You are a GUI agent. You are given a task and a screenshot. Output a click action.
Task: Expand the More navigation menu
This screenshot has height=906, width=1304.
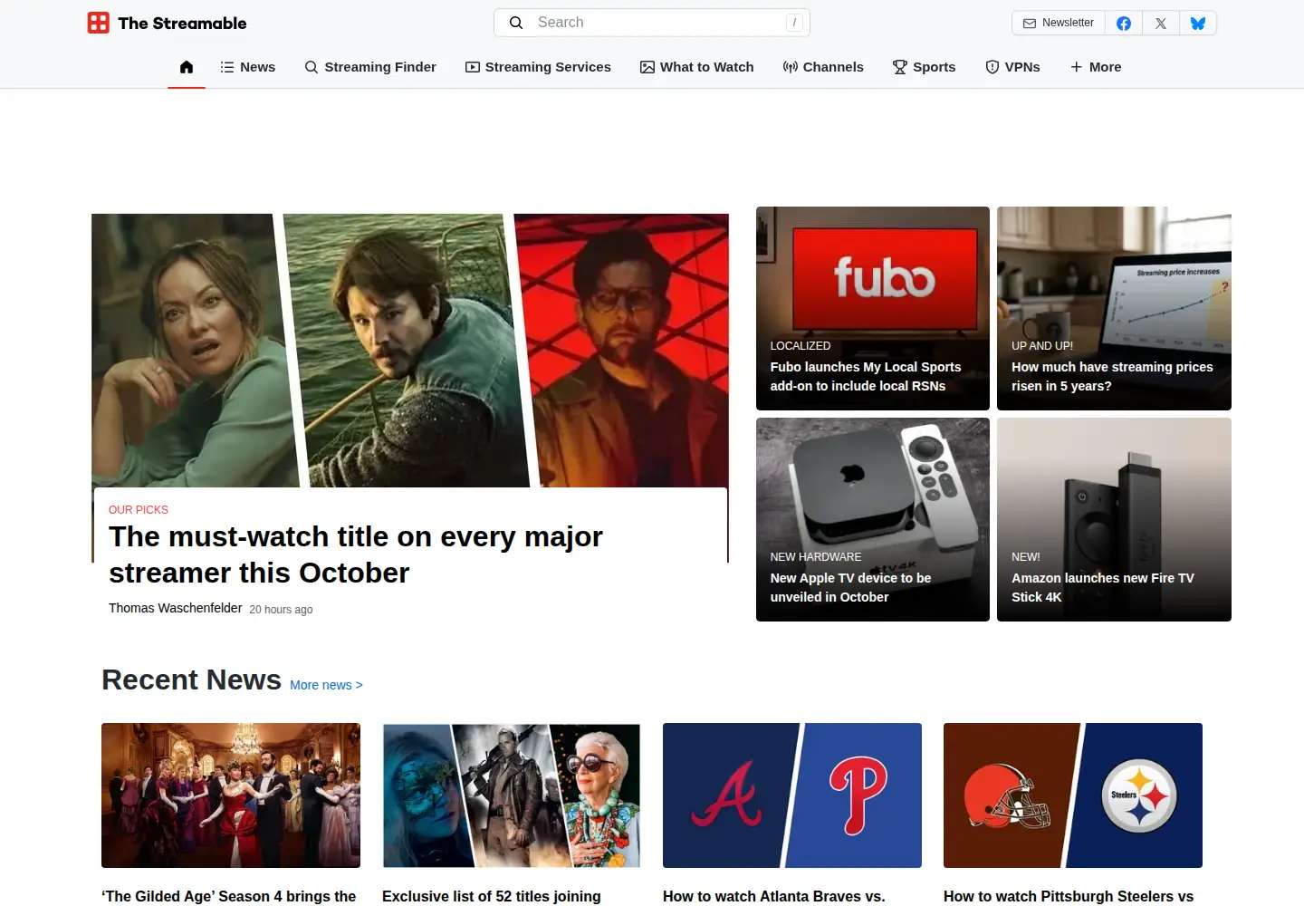1096,67
